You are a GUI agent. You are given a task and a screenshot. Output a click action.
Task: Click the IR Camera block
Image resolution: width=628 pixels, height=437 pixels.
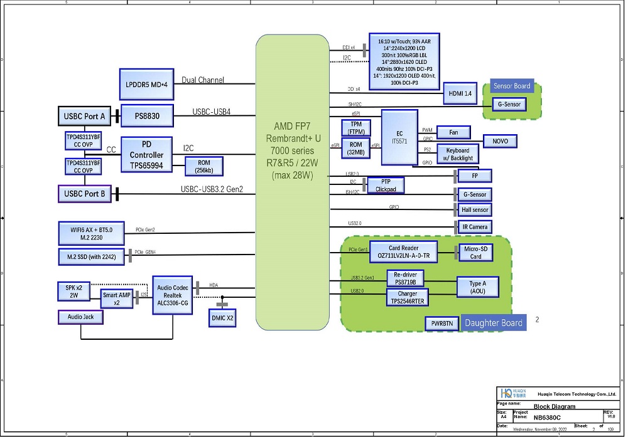point(475,227)
